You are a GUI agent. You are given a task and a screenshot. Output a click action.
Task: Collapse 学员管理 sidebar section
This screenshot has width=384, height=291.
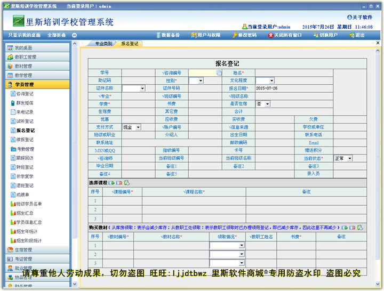coord(37,84)
